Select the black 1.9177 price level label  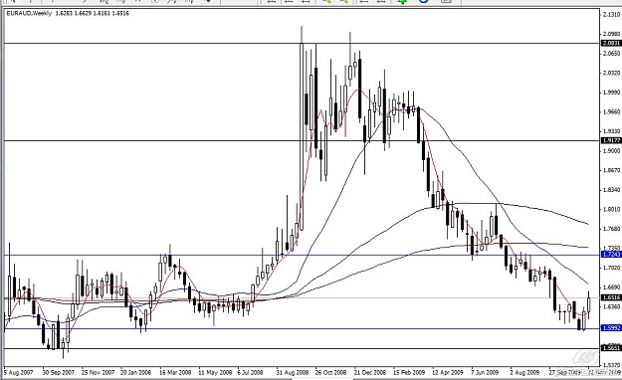click(611, 140)
